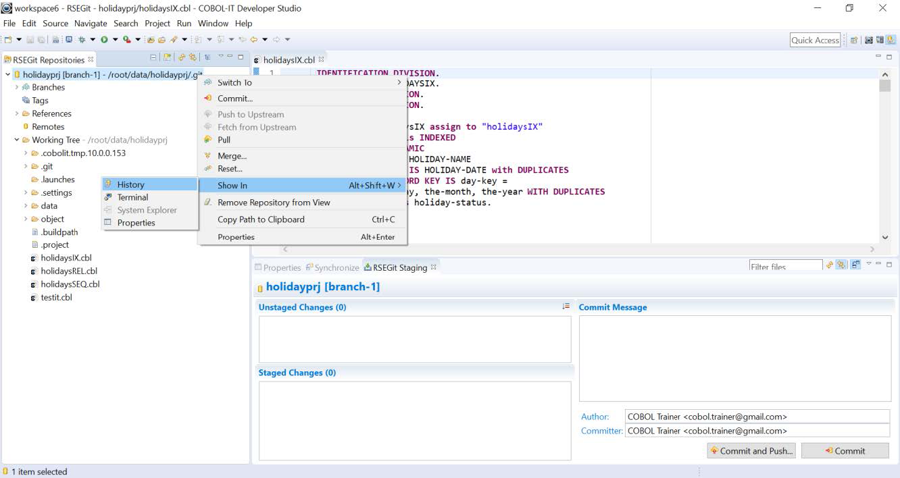Open the Run toolbar dropdown arrow
The width and height of the screenshot is (900, 478).
coord(115,40)
